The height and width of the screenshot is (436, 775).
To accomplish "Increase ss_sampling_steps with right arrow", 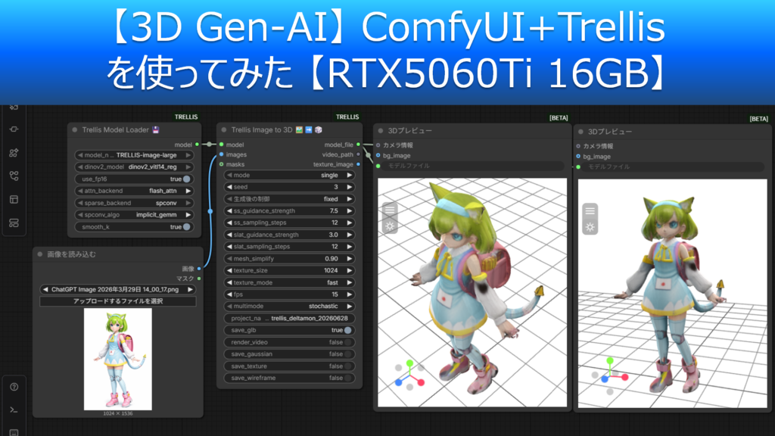I will (350, 223).
